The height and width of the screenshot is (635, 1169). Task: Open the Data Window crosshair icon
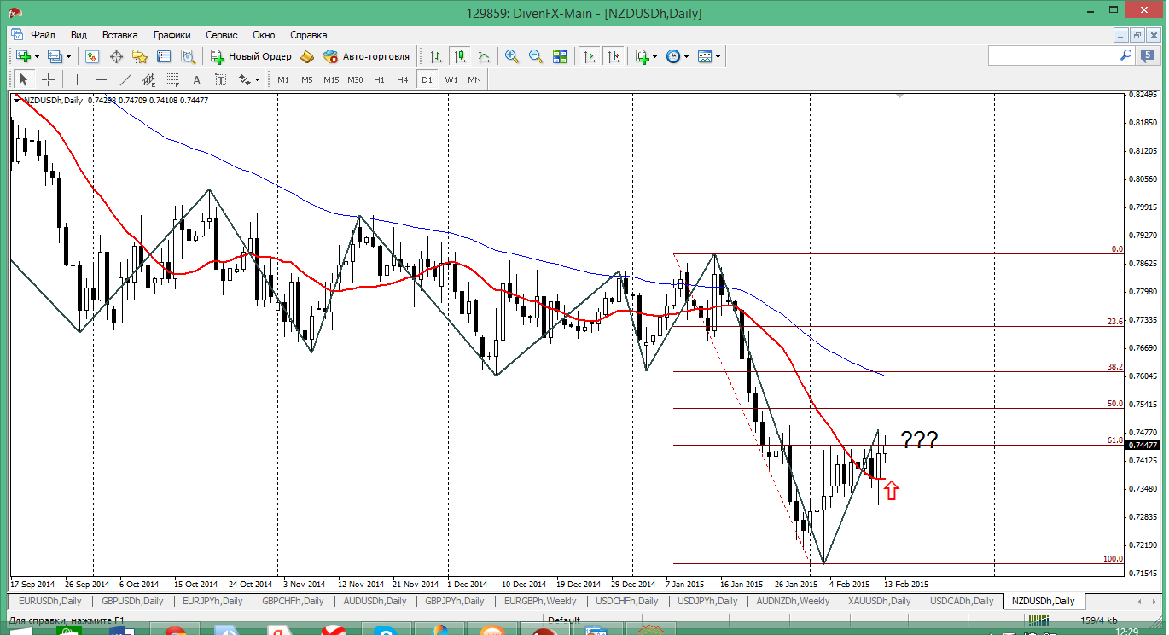click(116, 56)
